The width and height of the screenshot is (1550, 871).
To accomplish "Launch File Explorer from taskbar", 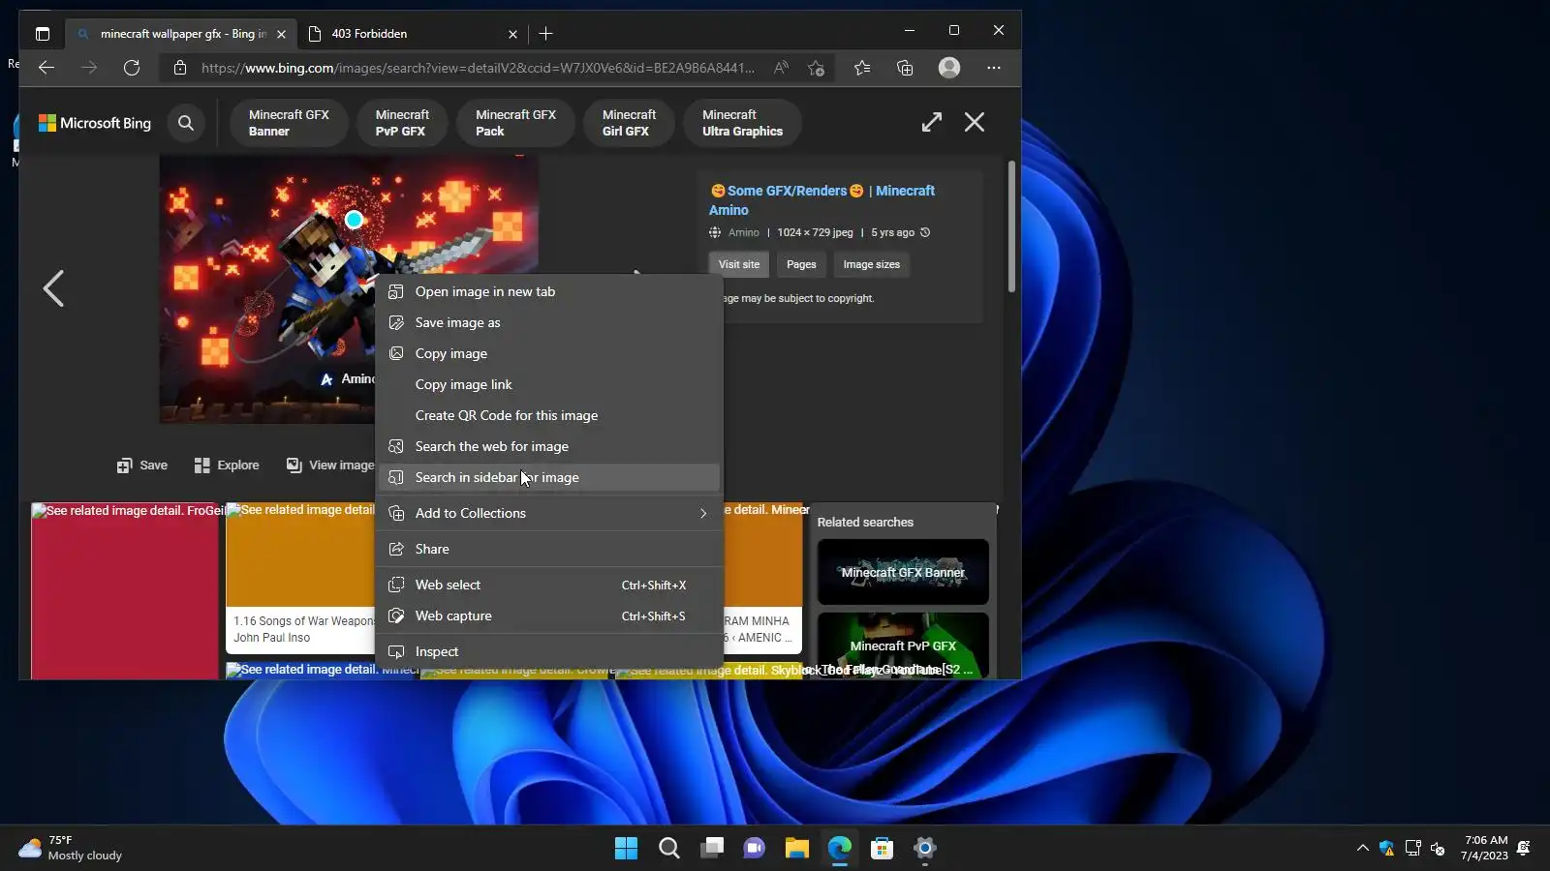I will [x=797, y=849].
